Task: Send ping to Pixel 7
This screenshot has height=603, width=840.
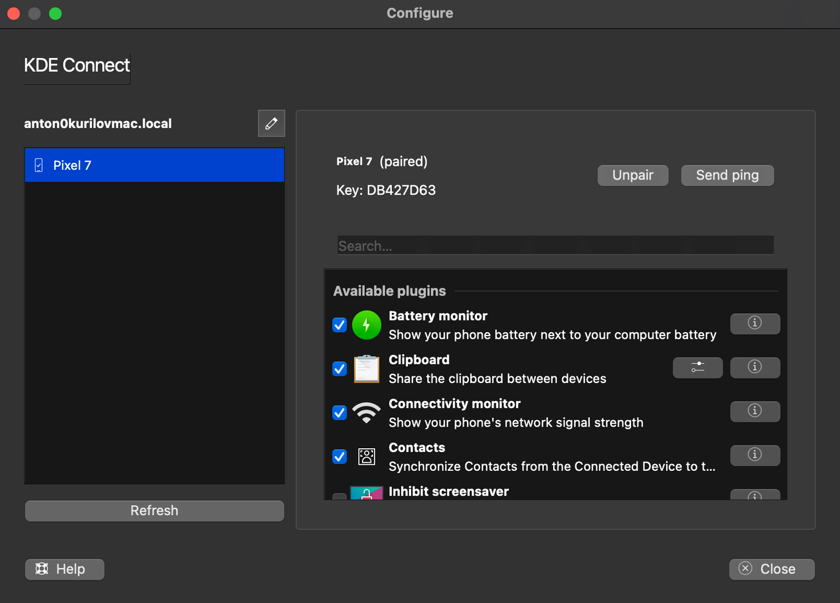Action: pos(727,175)
